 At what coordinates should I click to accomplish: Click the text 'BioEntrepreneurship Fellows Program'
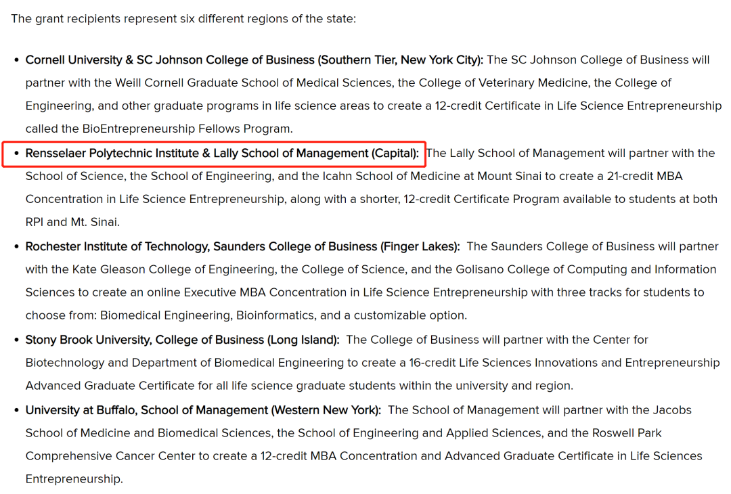coord(187,129)
